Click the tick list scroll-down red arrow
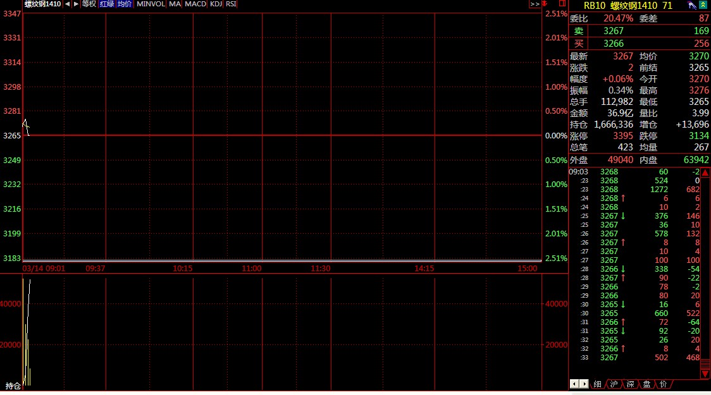The image size is (711, 395). (705, 374)
